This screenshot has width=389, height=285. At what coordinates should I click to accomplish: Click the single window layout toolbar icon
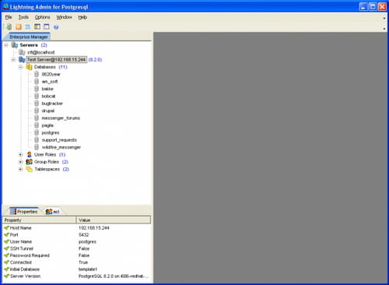(47, 26)
